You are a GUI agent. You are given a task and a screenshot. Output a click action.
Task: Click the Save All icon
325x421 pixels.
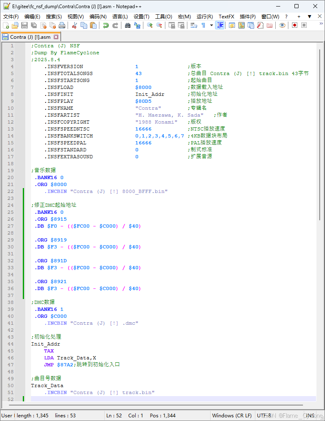pyautogui.click(x=34, y=26)
